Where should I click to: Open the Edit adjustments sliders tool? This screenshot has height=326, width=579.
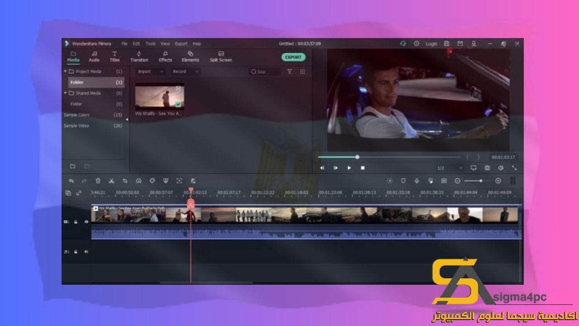(193, 181)
